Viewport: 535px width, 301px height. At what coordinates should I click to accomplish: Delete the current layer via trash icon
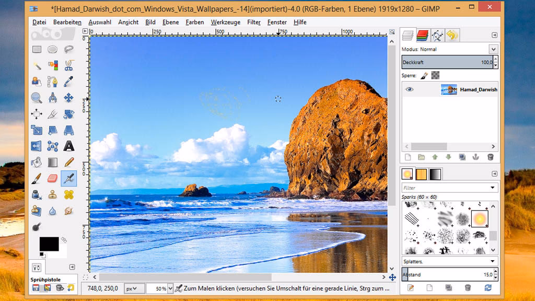[490, 157]
